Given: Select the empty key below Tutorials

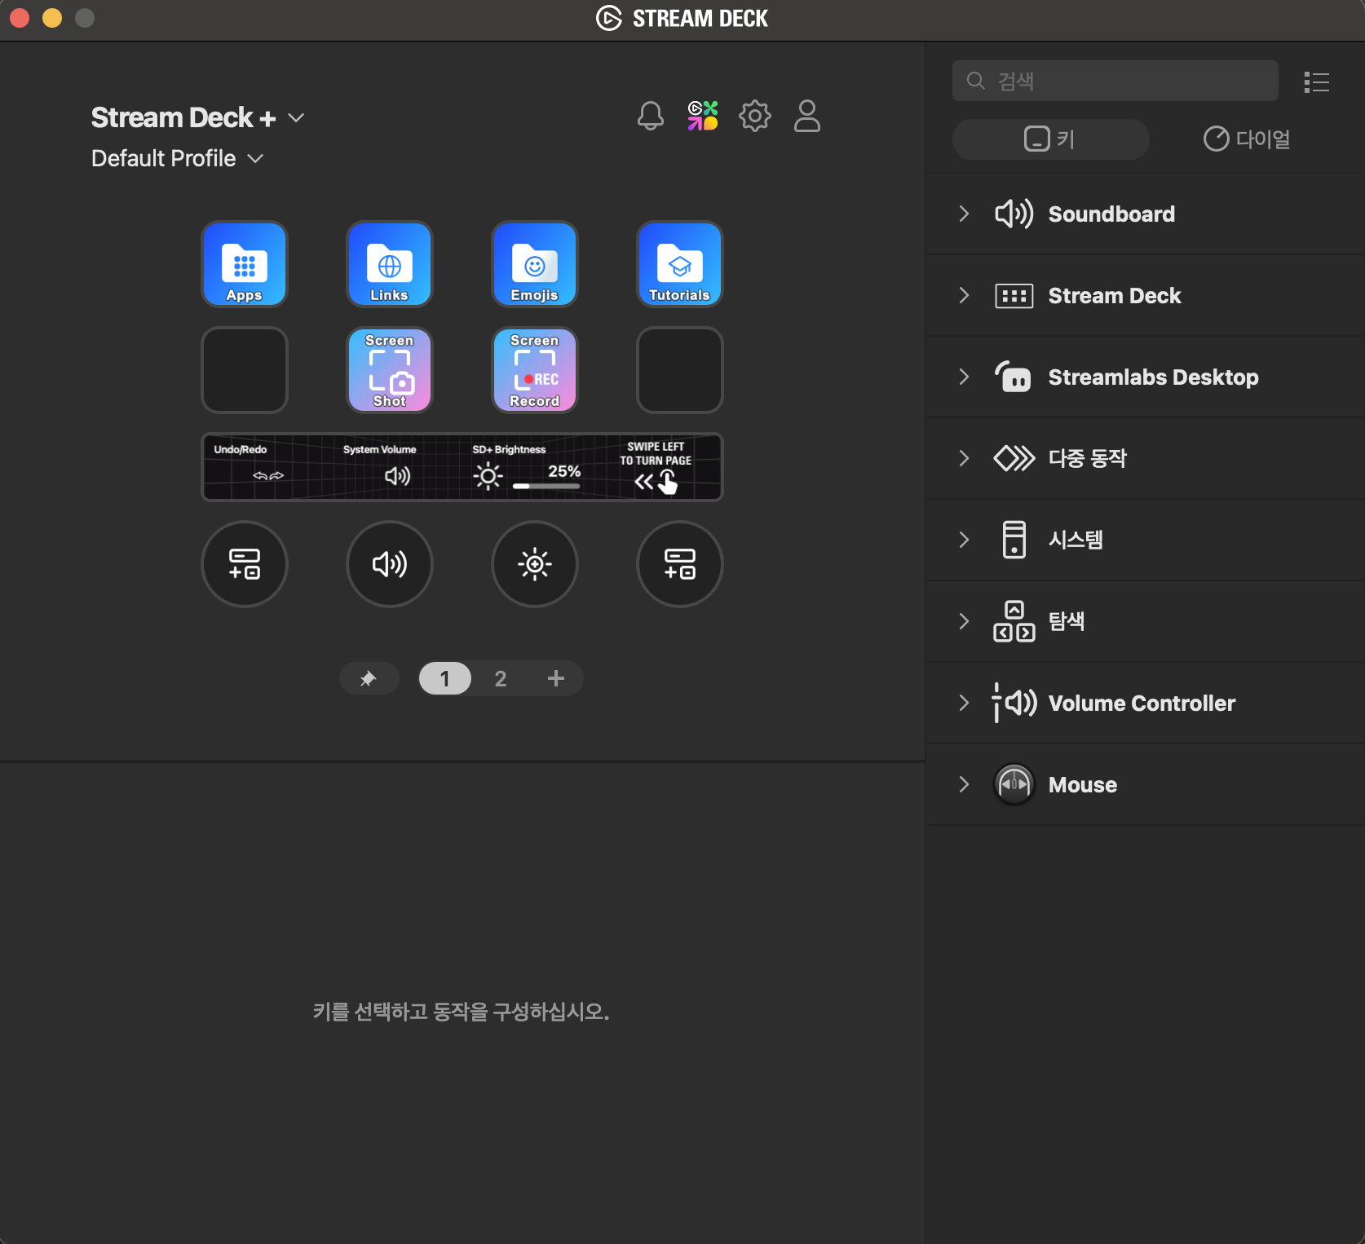Looking at the screenshot, I should (680, 370).
